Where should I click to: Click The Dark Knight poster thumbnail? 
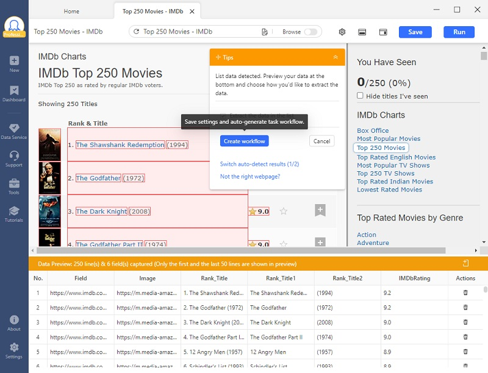50,211
